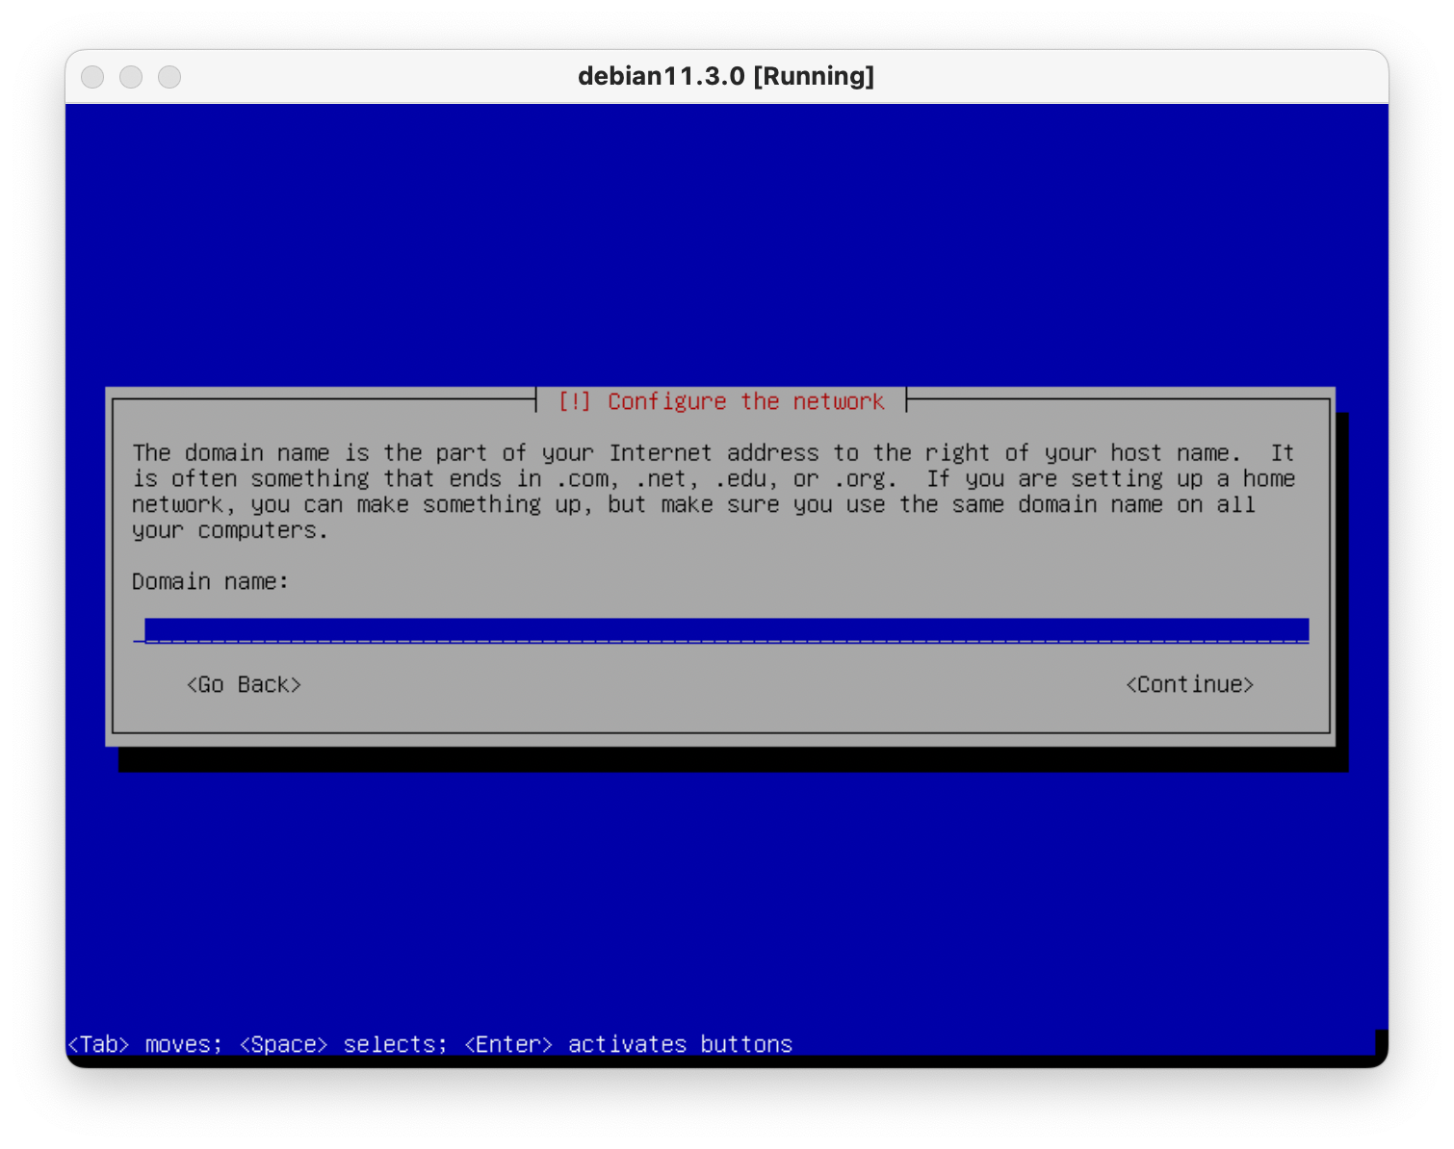
Task: Click the <Tab> moves hint in the bottom bar
Action: coord(144,1044)
